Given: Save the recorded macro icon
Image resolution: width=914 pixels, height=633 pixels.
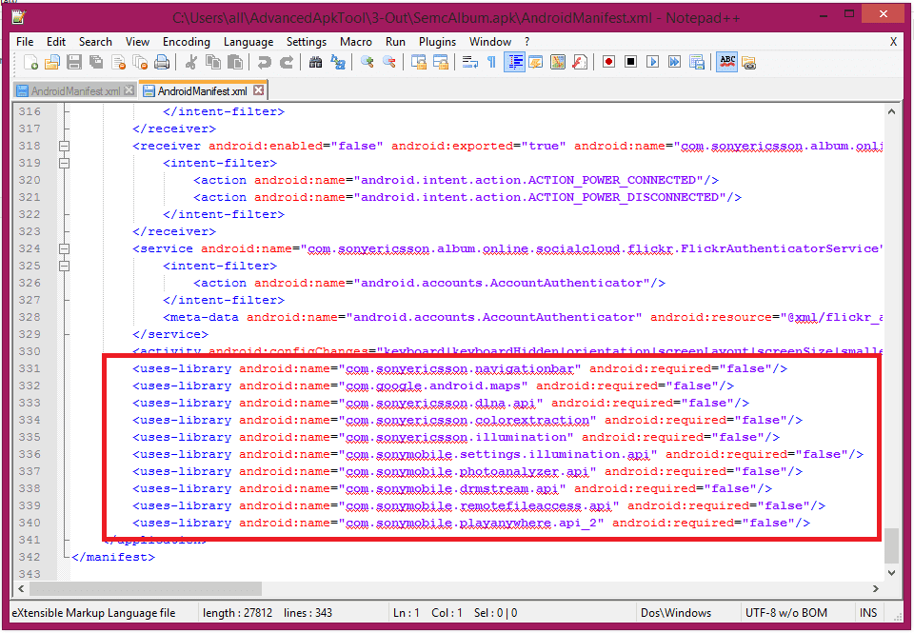Looking at the screenshot, I should [697, 62].
